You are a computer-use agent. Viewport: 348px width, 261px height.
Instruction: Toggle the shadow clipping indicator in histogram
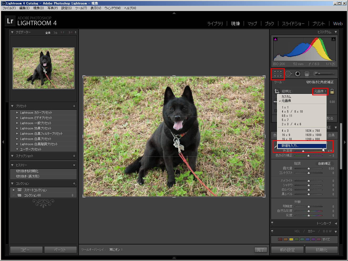point(275,39)
